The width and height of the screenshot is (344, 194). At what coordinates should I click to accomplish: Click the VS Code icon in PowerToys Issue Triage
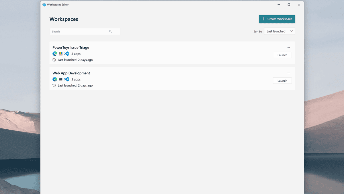point(67,54)
